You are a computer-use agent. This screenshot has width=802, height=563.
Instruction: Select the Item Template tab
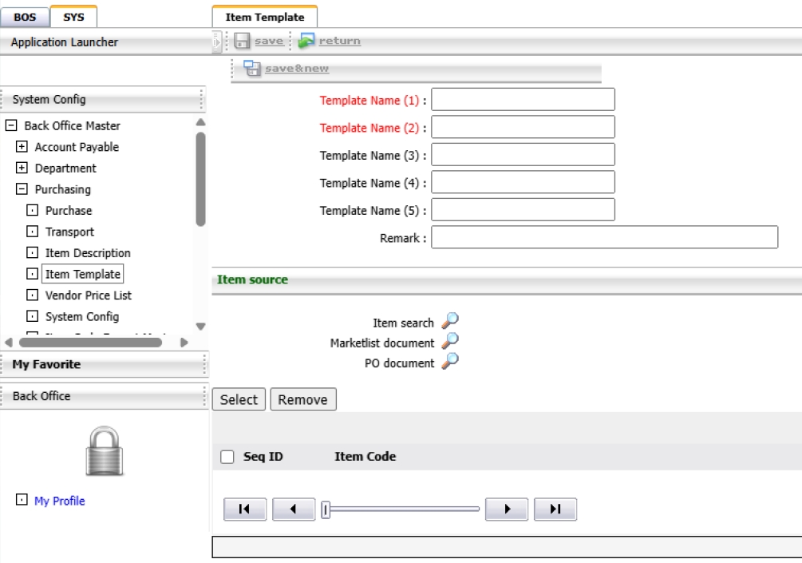pos(264,17)
